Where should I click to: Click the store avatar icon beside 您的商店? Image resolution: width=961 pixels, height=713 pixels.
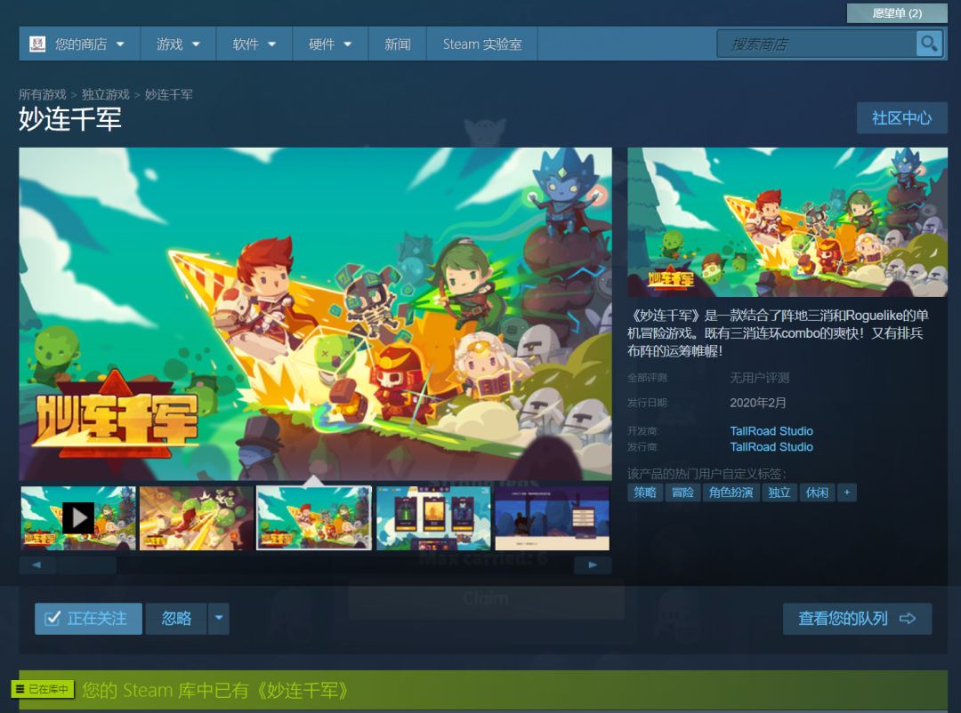click(x=37, y=44)
